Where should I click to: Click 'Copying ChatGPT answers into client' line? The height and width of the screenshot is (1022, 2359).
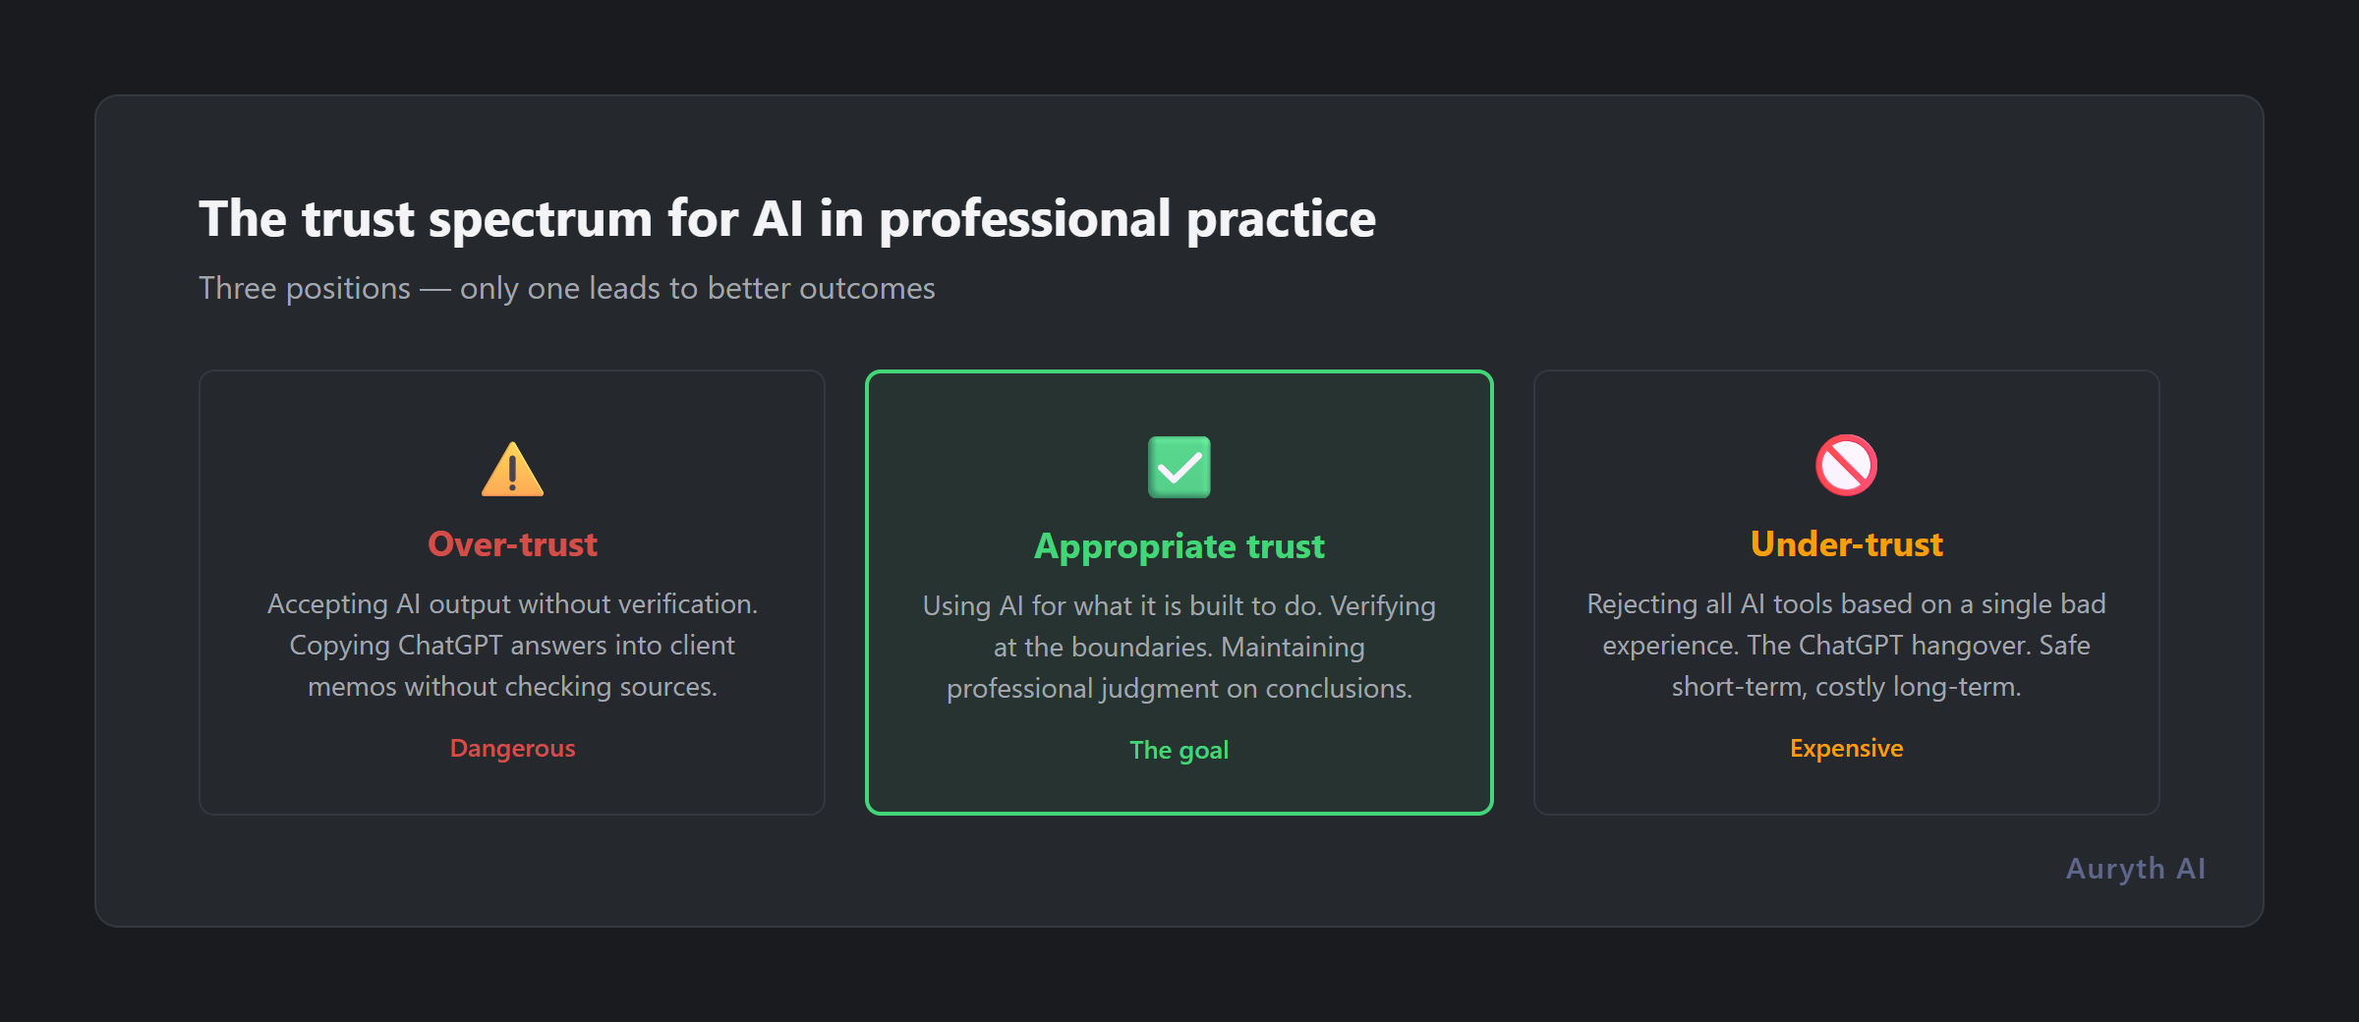[512, 645]
